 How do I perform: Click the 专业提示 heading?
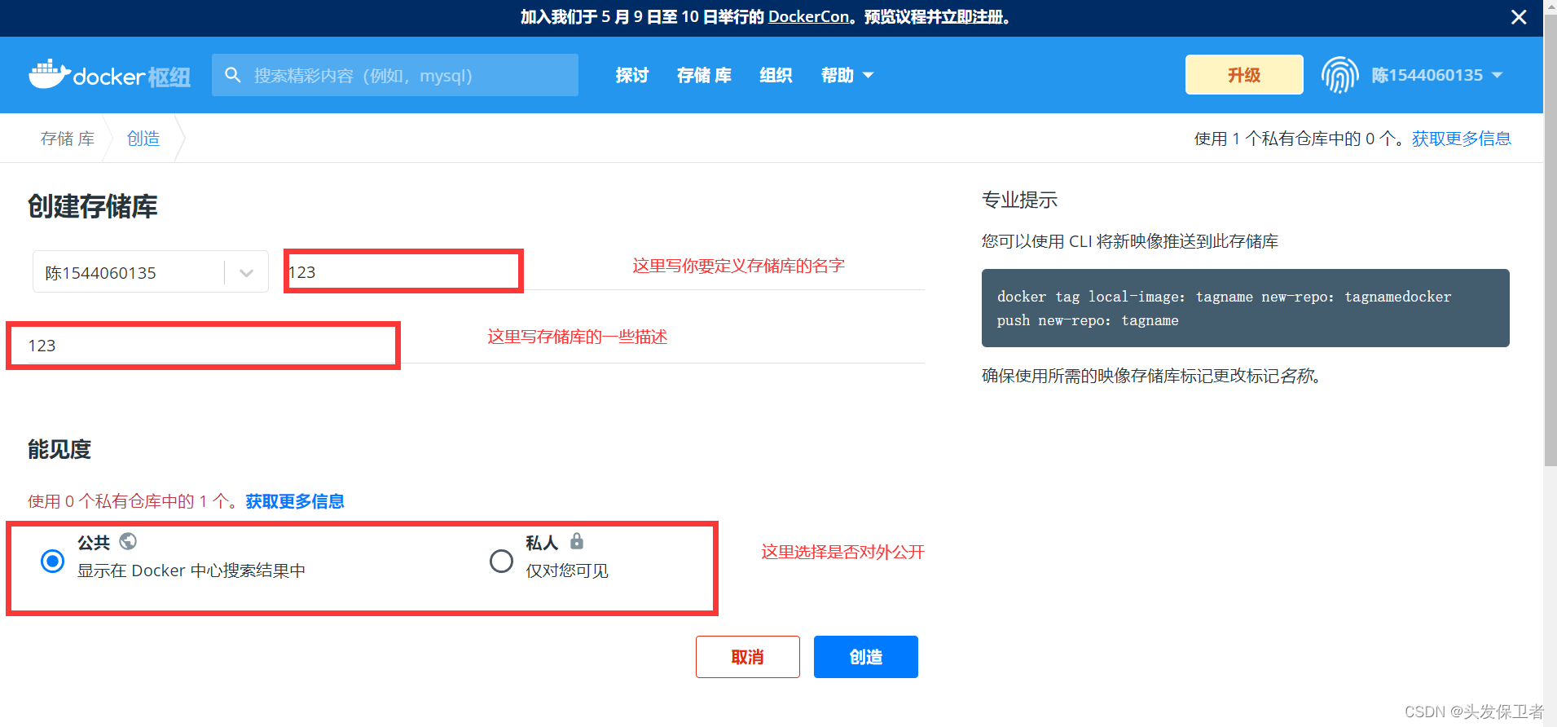click(x=1019, y=200)
